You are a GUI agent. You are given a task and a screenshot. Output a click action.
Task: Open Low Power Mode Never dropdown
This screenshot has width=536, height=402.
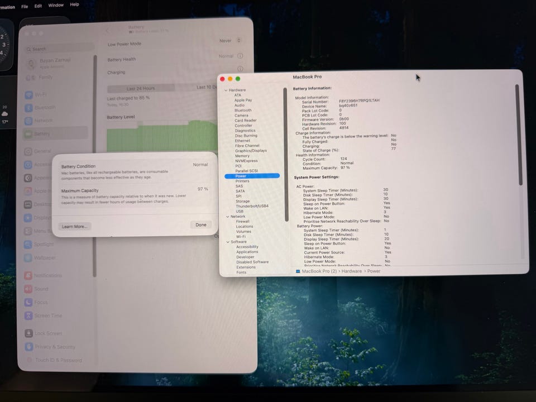(x=231, y=40)
